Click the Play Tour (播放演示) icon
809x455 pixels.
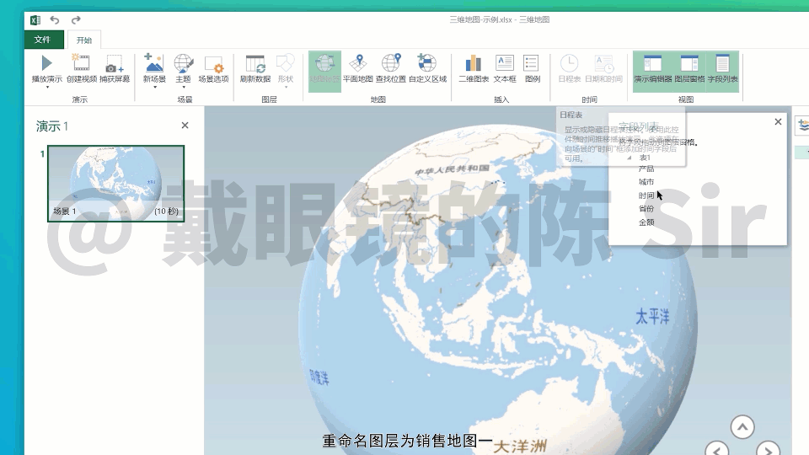tap(46, 63)
